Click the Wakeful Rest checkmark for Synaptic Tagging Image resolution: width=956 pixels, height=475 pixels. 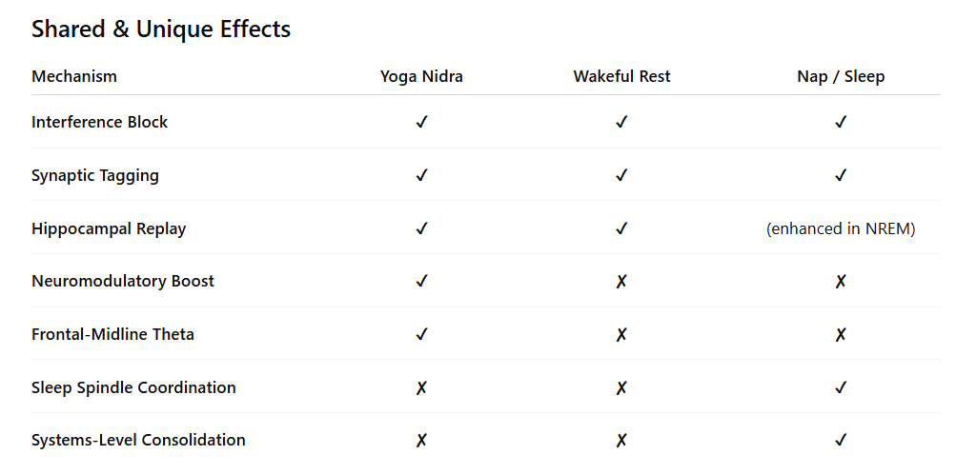[x=621, y=175]
